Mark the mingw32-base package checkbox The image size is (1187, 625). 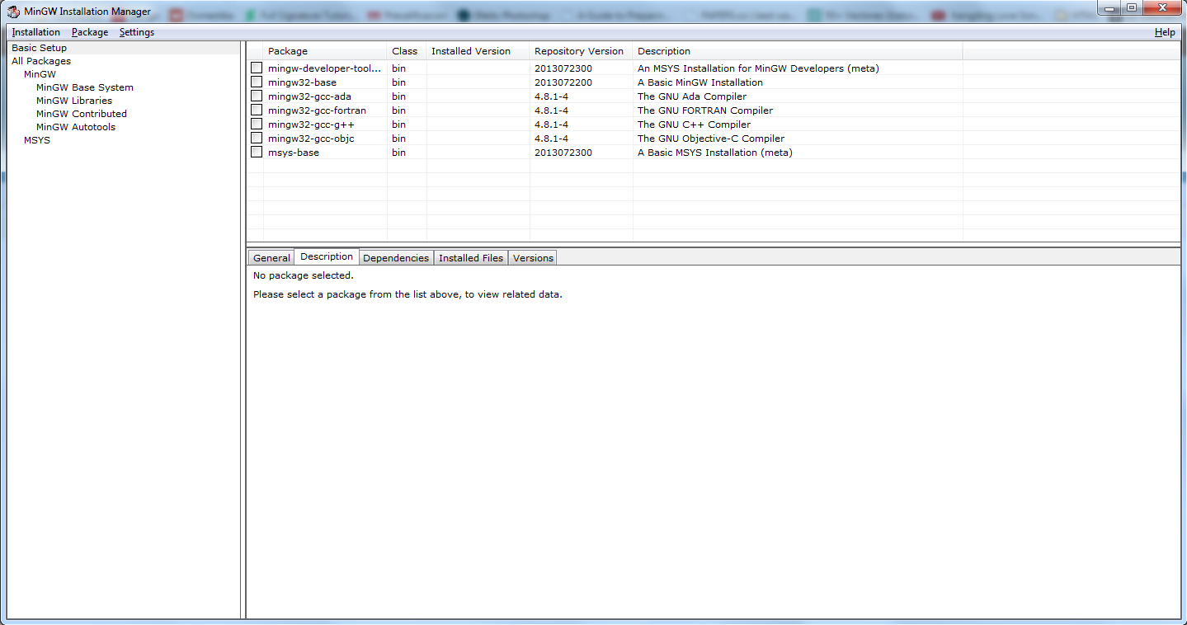click(257, 82)
